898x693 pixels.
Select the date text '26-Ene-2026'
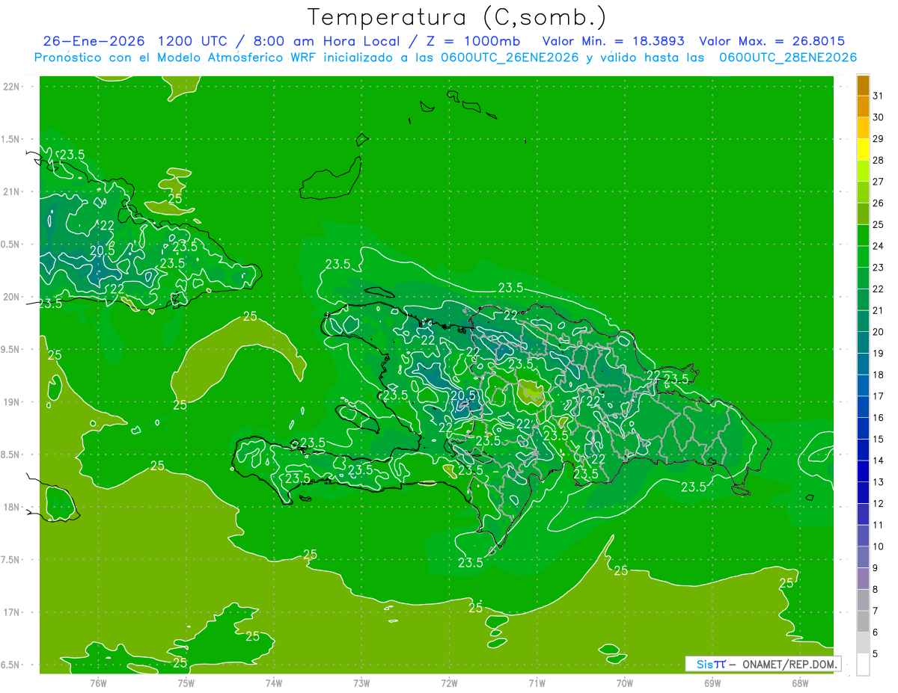coord(94,41)
